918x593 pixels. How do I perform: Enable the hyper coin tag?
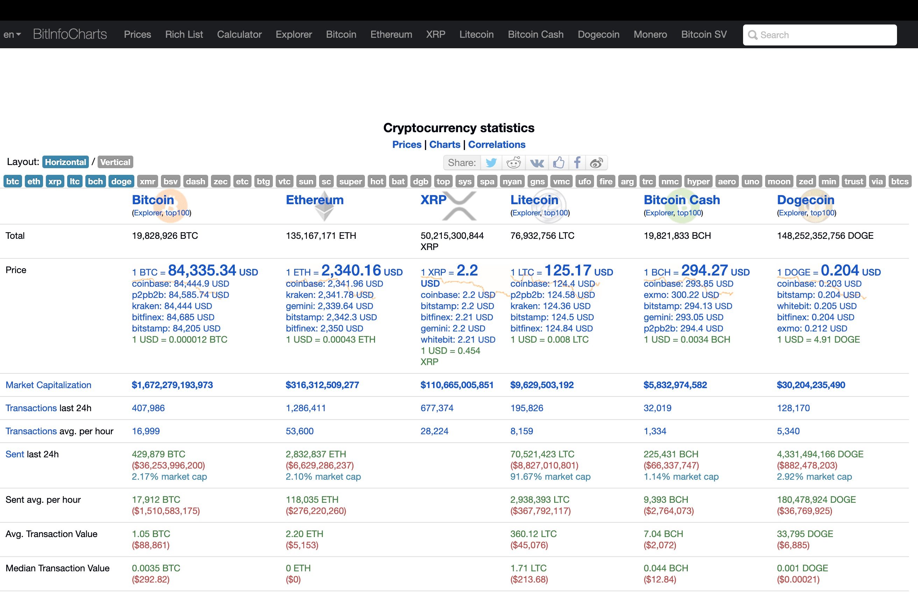click(x=698, y=181)
